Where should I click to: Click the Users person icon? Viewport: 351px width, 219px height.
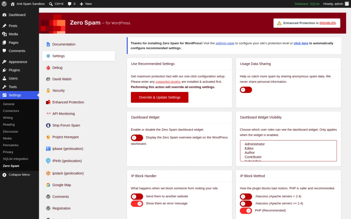click(x=4, y=79)
